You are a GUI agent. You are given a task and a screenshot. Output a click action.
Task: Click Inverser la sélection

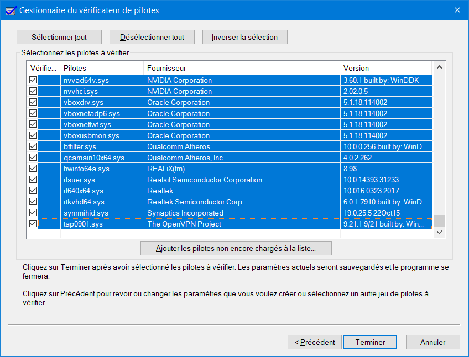coord(244,37)
